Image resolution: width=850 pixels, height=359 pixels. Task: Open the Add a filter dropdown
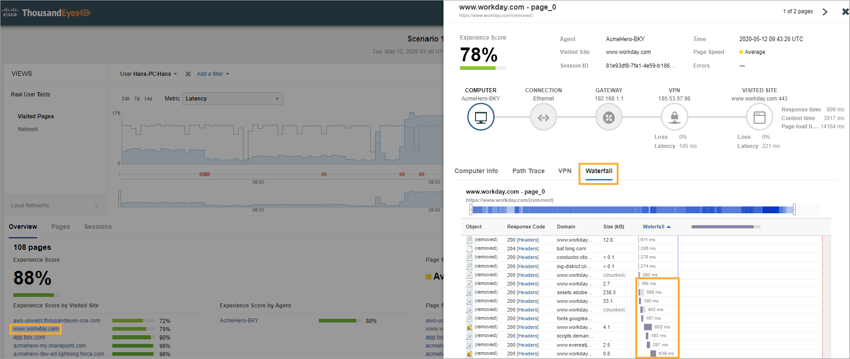pos(213,74)
